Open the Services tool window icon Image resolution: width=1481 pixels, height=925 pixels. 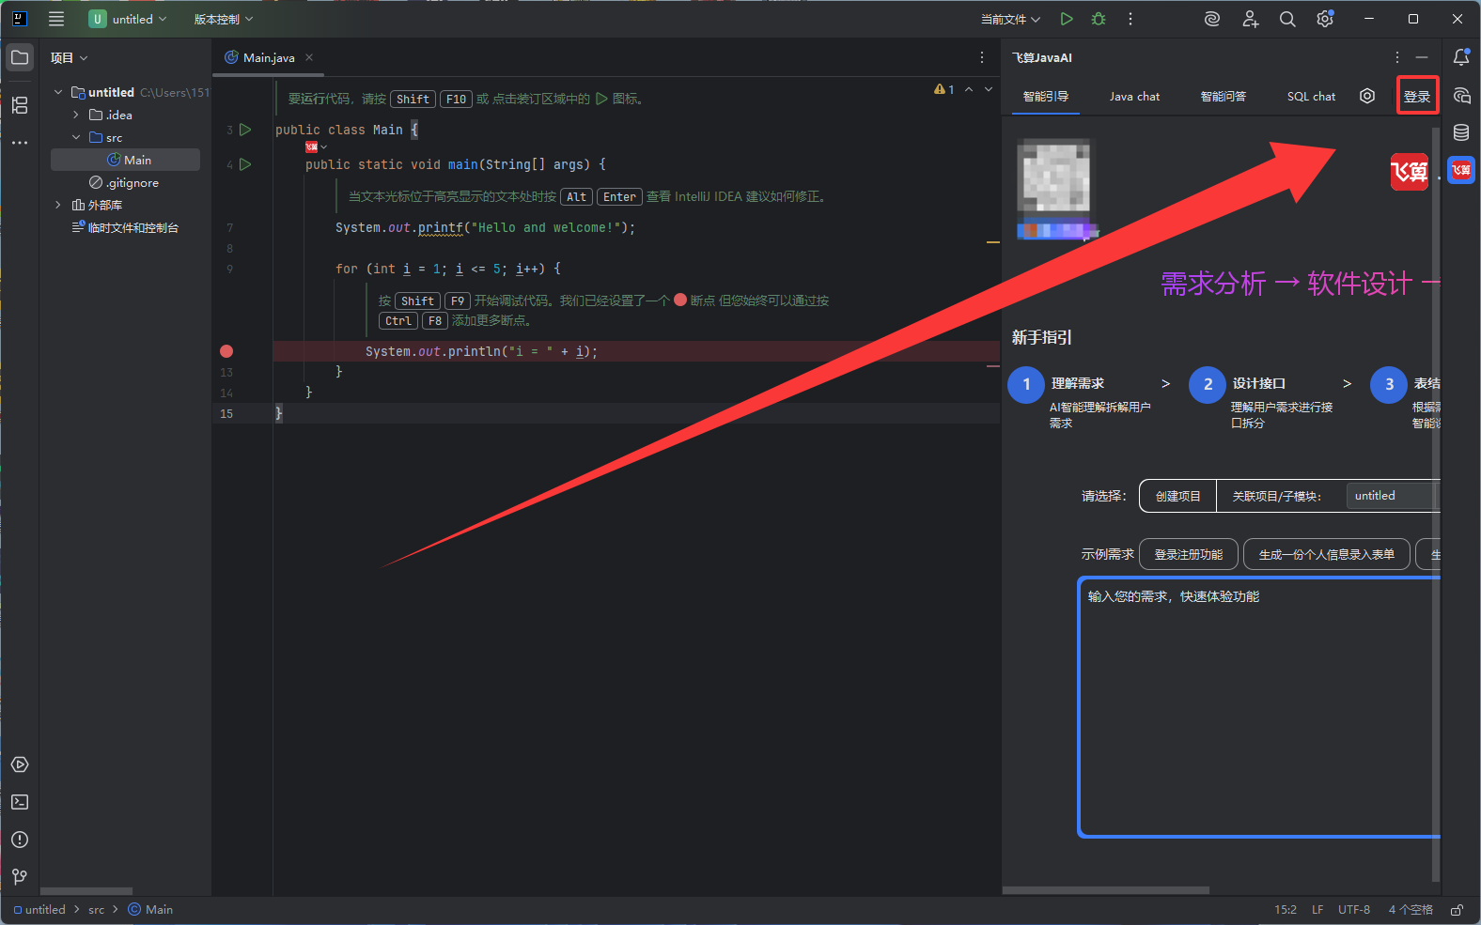tap(20, 764)
